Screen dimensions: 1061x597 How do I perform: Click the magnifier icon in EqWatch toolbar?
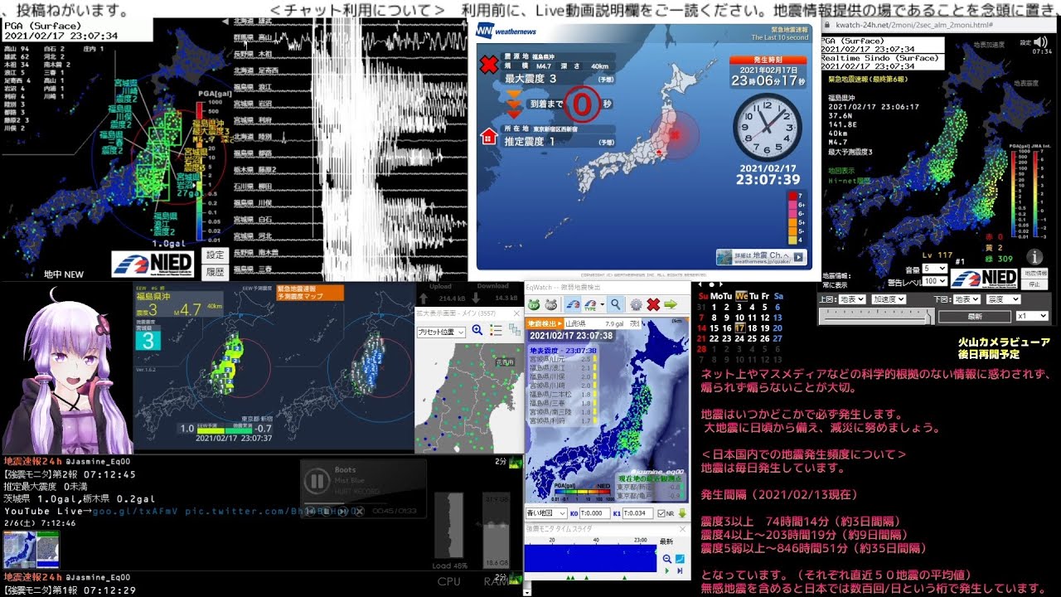tap(615, 304)
